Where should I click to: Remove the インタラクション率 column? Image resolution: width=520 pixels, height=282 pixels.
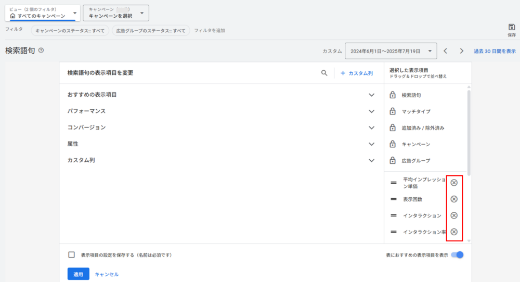(453, 232)
